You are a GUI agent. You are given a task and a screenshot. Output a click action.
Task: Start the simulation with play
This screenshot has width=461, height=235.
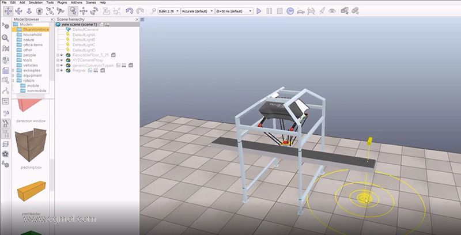point(259,11)
